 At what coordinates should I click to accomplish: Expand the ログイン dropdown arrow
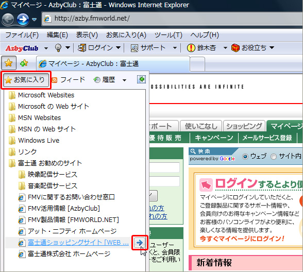pyautogui.click(x=119, y=47)
